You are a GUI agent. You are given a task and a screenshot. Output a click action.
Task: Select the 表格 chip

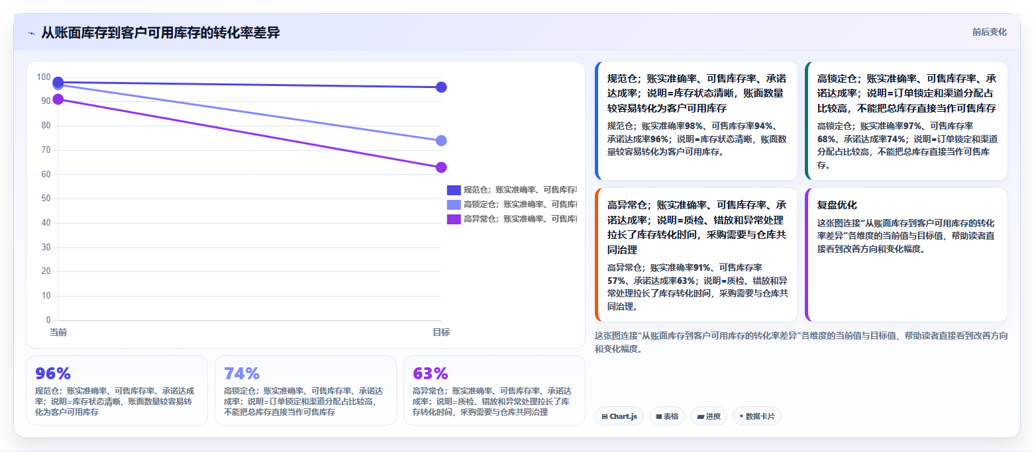(666, 416)
